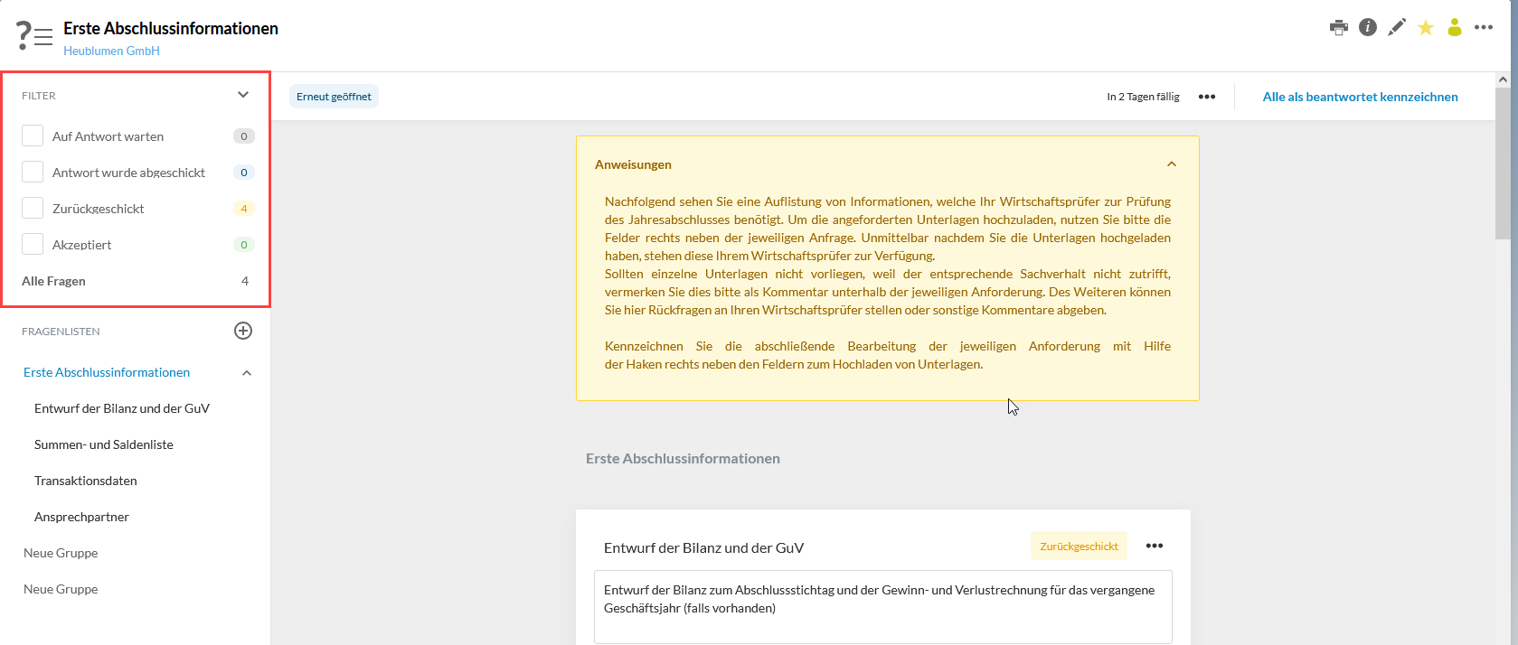This screenshot has height=645, width=1518.
Task: Click the Alle Fragen count 4
Action: point(245,281)
